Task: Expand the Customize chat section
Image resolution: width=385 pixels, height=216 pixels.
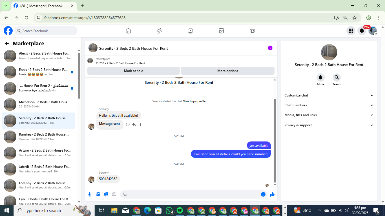Action: (329, 95)
